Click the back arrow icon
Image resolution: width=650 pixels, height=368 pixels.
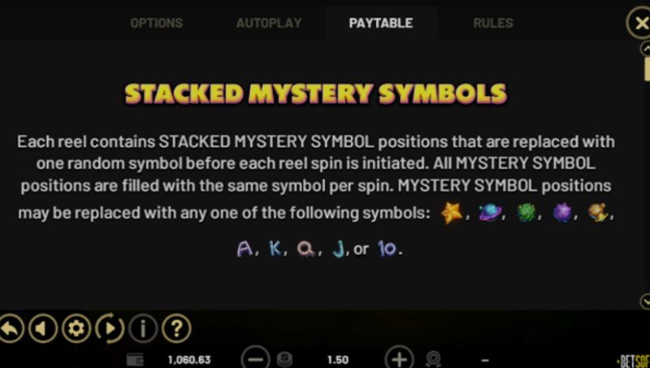coord(11,329)
